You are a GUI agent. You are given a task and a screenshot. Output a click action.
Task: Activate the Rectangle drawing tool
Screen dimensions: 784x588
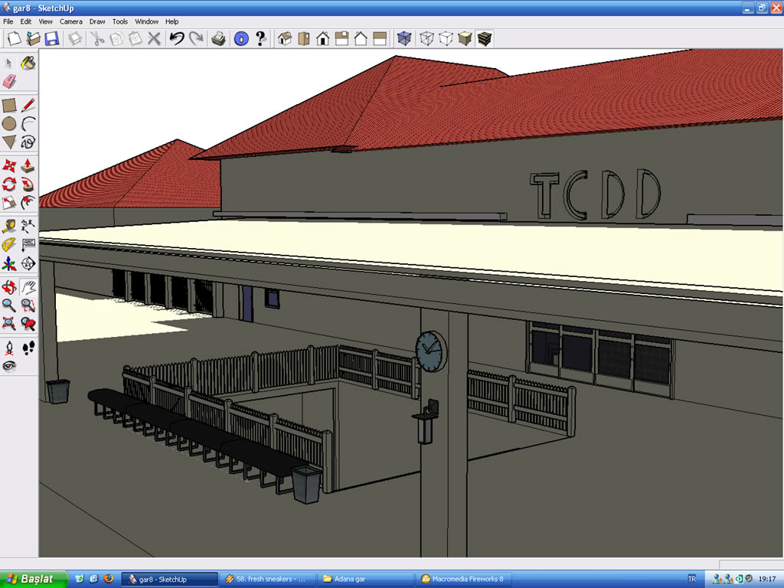[x=9, y=105]
